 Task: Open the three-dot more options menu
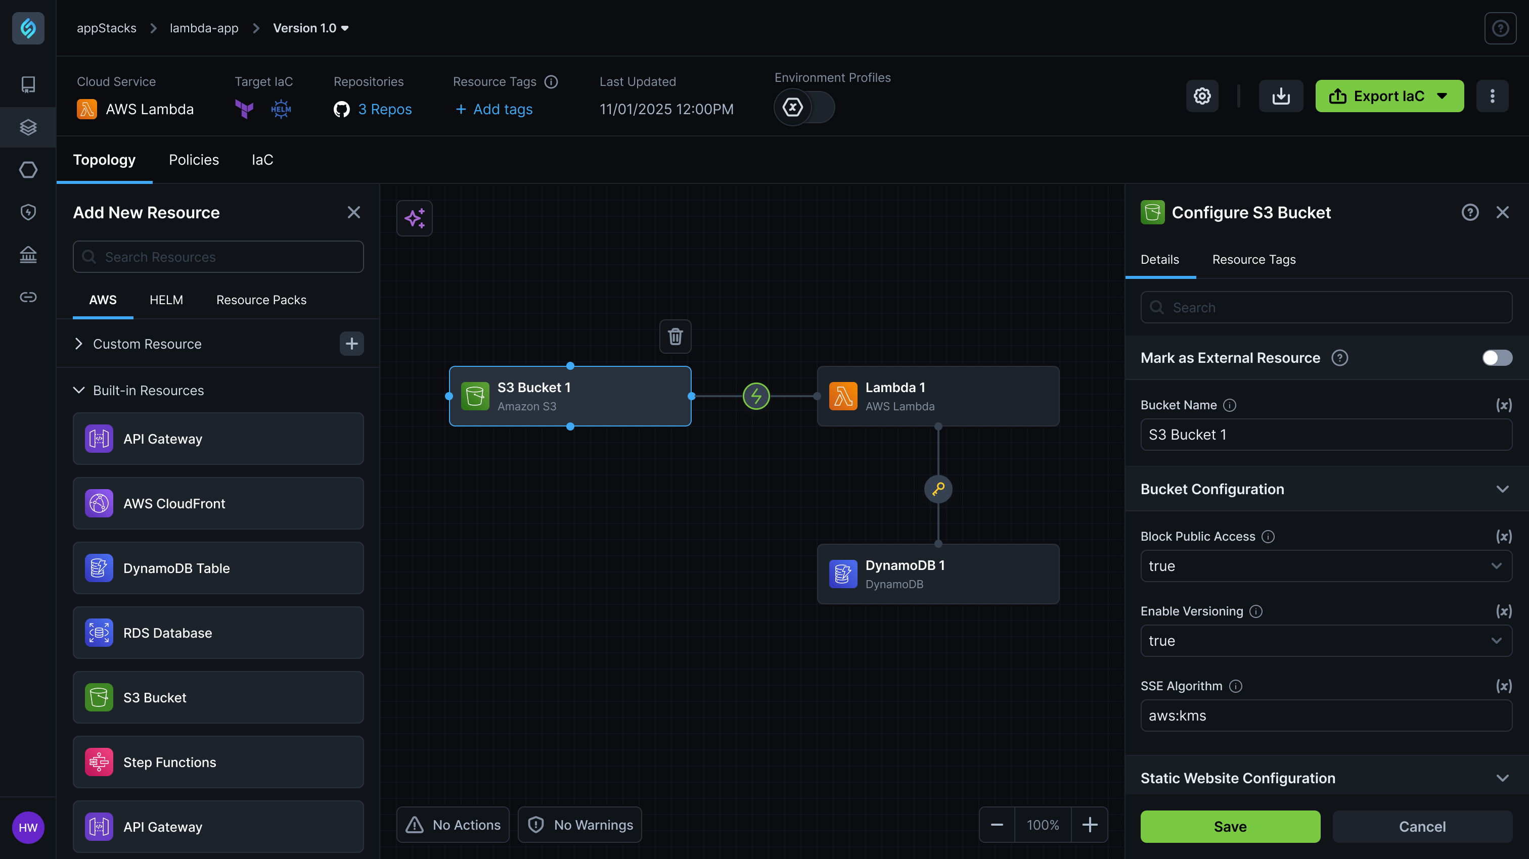[1492, 96]
